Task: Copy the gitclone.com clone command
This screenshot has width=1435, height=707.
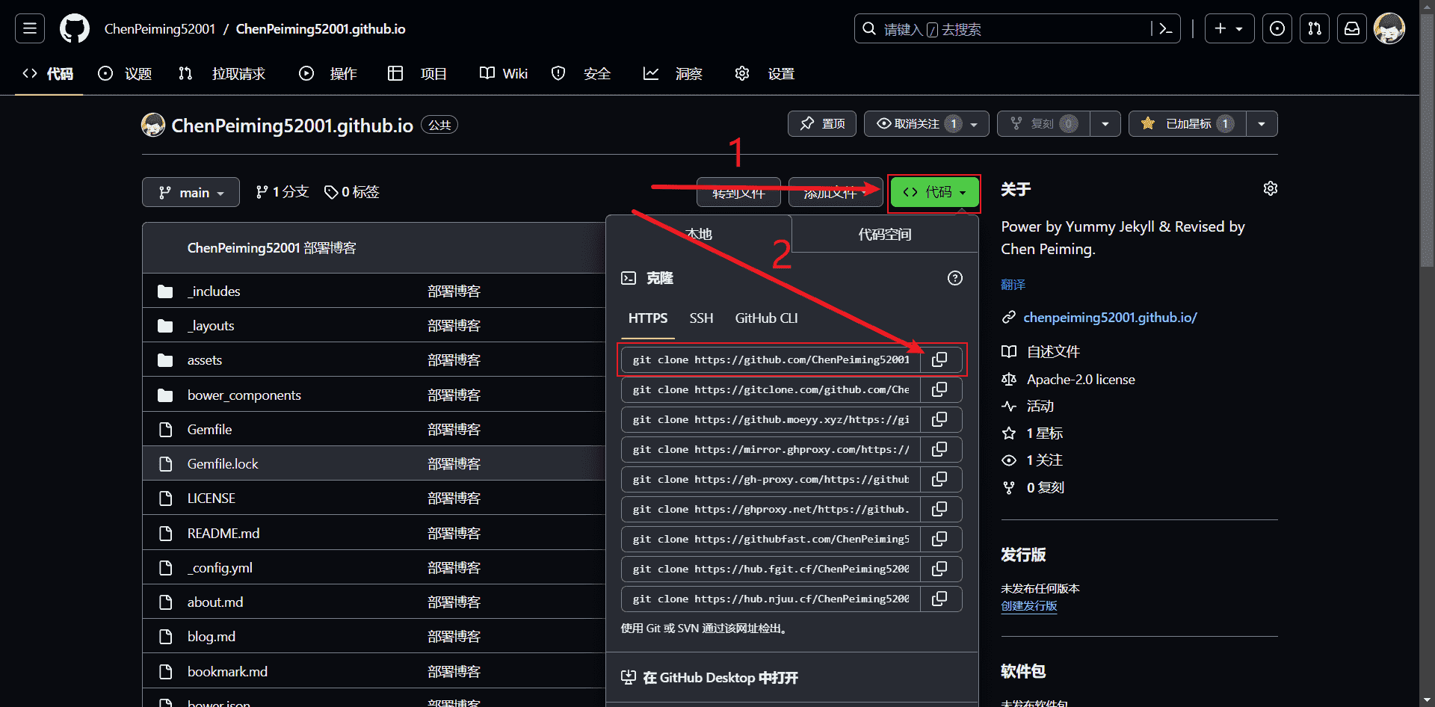Action: (940, 389)
